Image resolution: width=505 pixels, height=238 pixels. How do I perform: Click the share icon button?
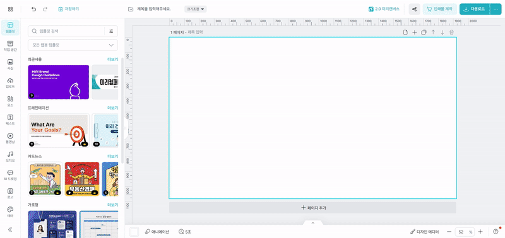(x=415, y=9)
